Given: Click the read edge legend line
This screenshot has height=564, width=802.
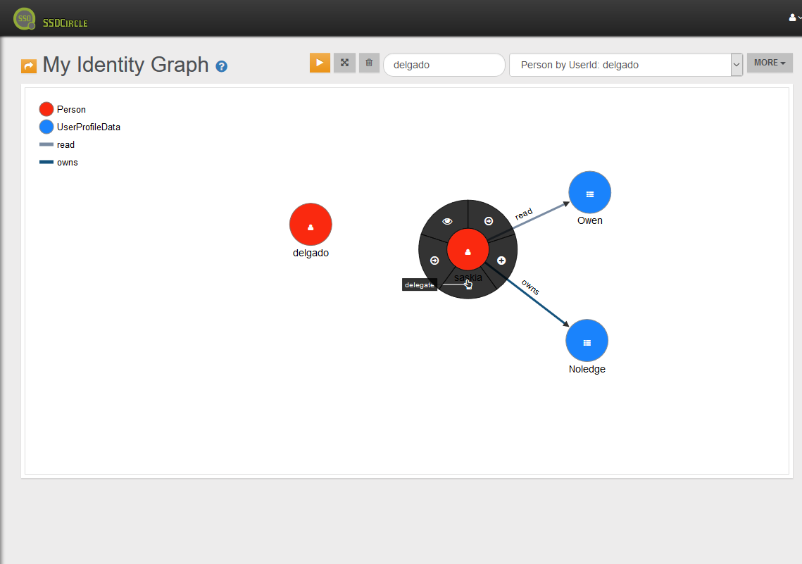Looking at the screenshot, I should click(46, 145).
